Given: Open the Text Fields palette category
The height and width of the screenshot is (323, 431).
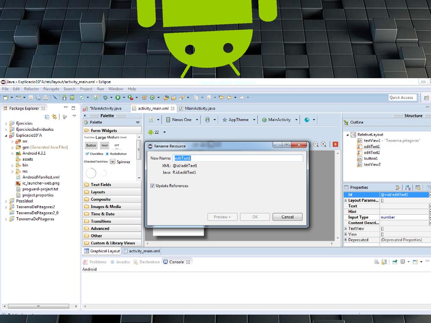Looking at the screenshot, I should click(112, 185).
